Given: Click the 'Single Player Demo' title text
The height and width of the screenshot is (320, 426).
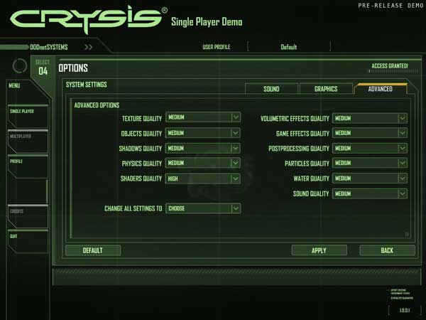Looking at the screenshot, I should point(207,22).
